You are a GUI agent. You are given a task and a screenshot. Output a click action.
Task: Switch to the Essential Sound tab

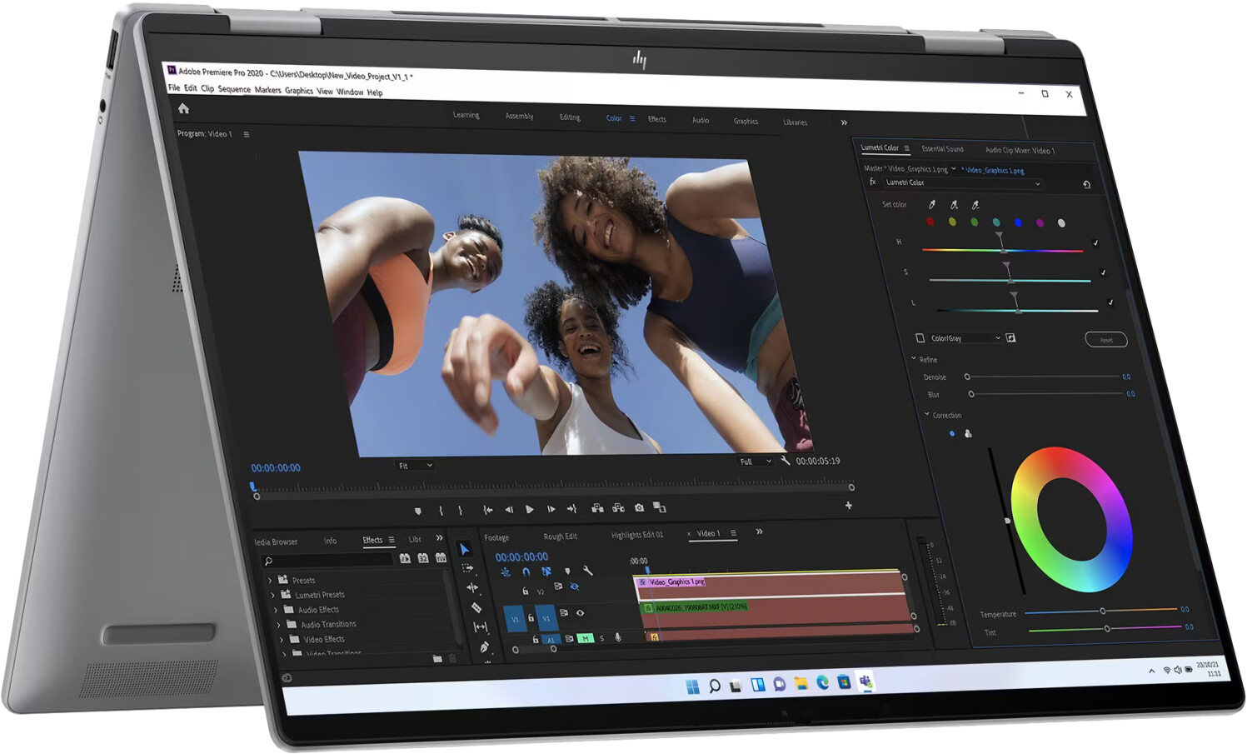[942, 148]
